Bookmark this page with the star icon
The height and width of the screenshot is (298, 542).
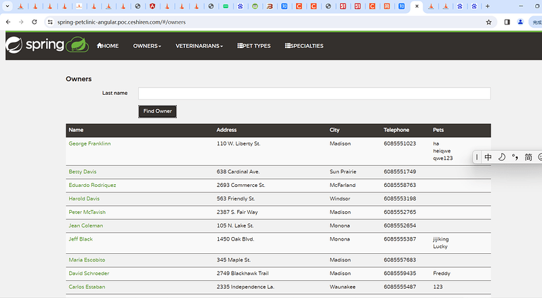[x=488, y=22]
